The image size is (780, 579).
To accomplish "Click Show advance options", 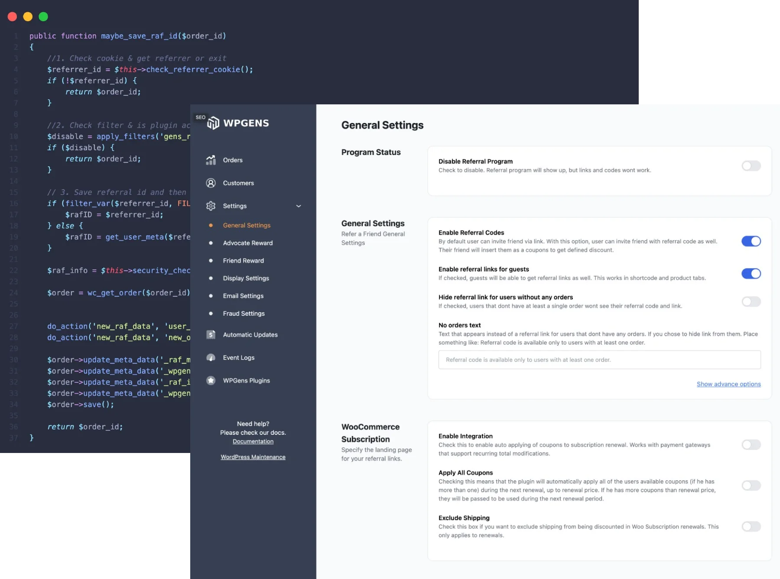I will click(x=728, y=384).
